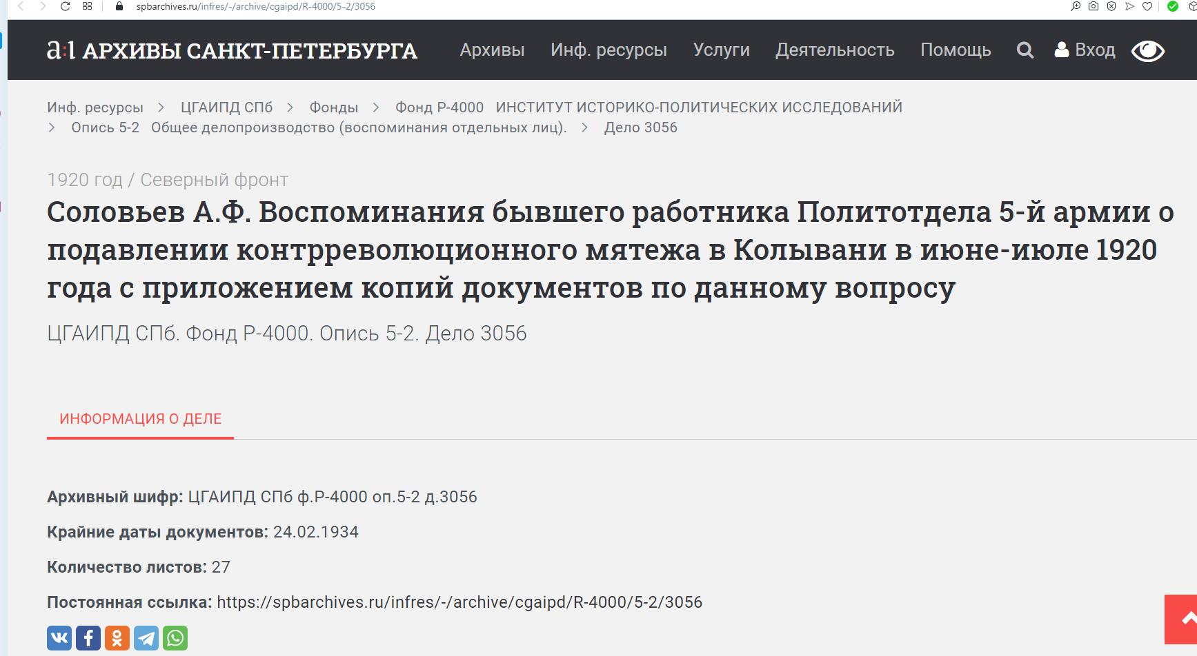Viewport: 1197px width, 656px height.
Task: Share the page via WhatsApp
Action: pyautogui.click(x=175, y=638)
